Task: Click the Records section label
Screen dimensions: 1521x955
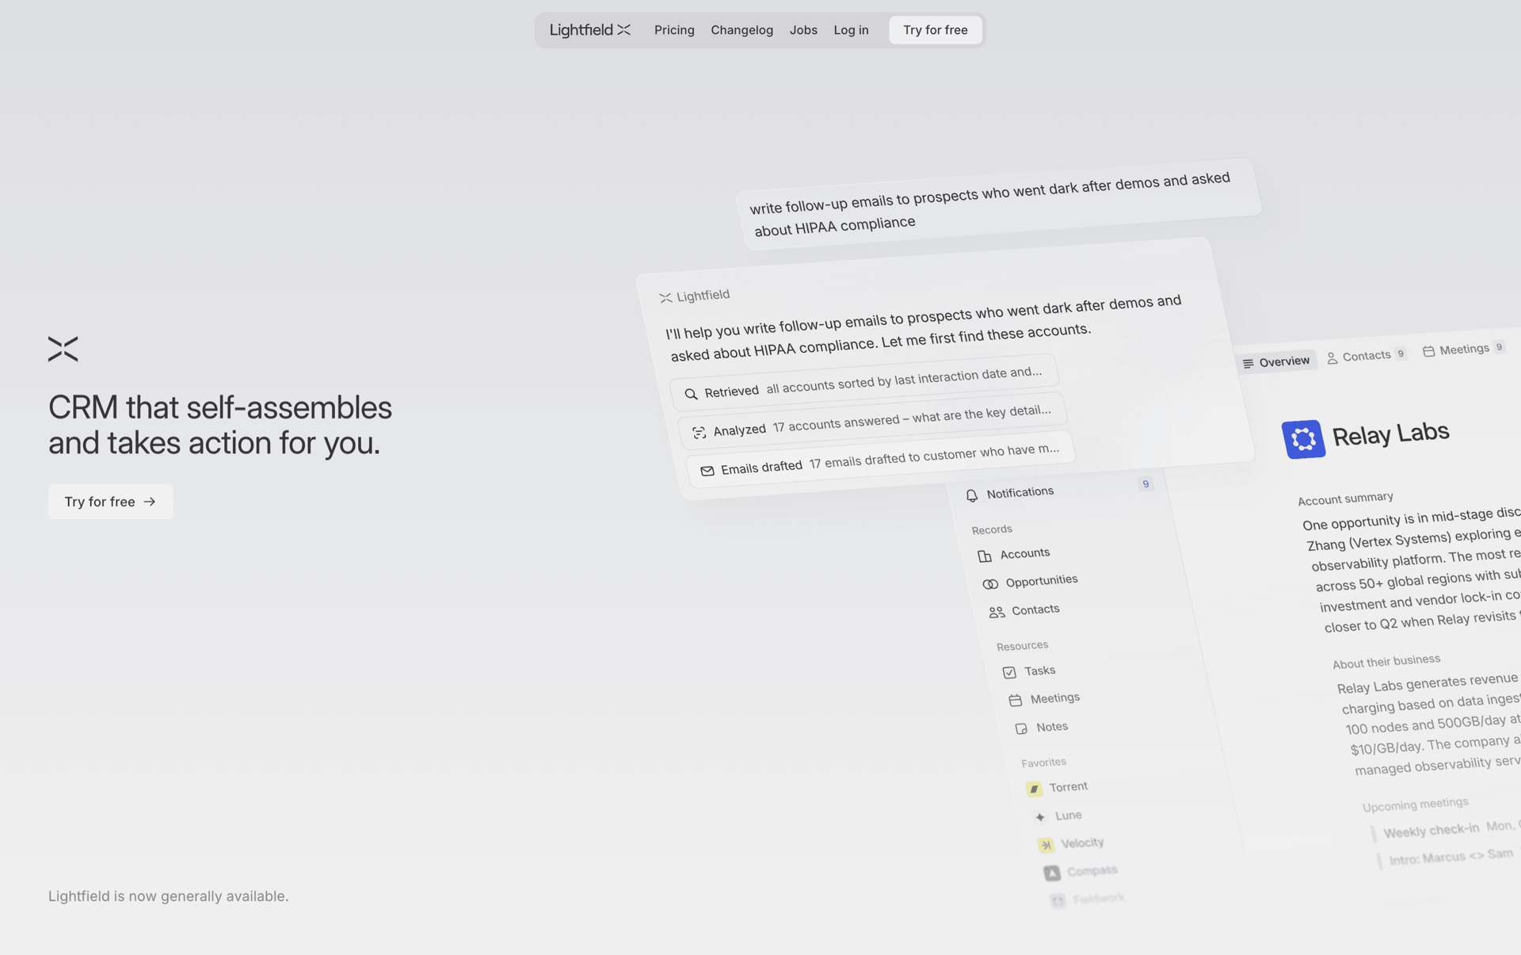Action: (992, 529)
